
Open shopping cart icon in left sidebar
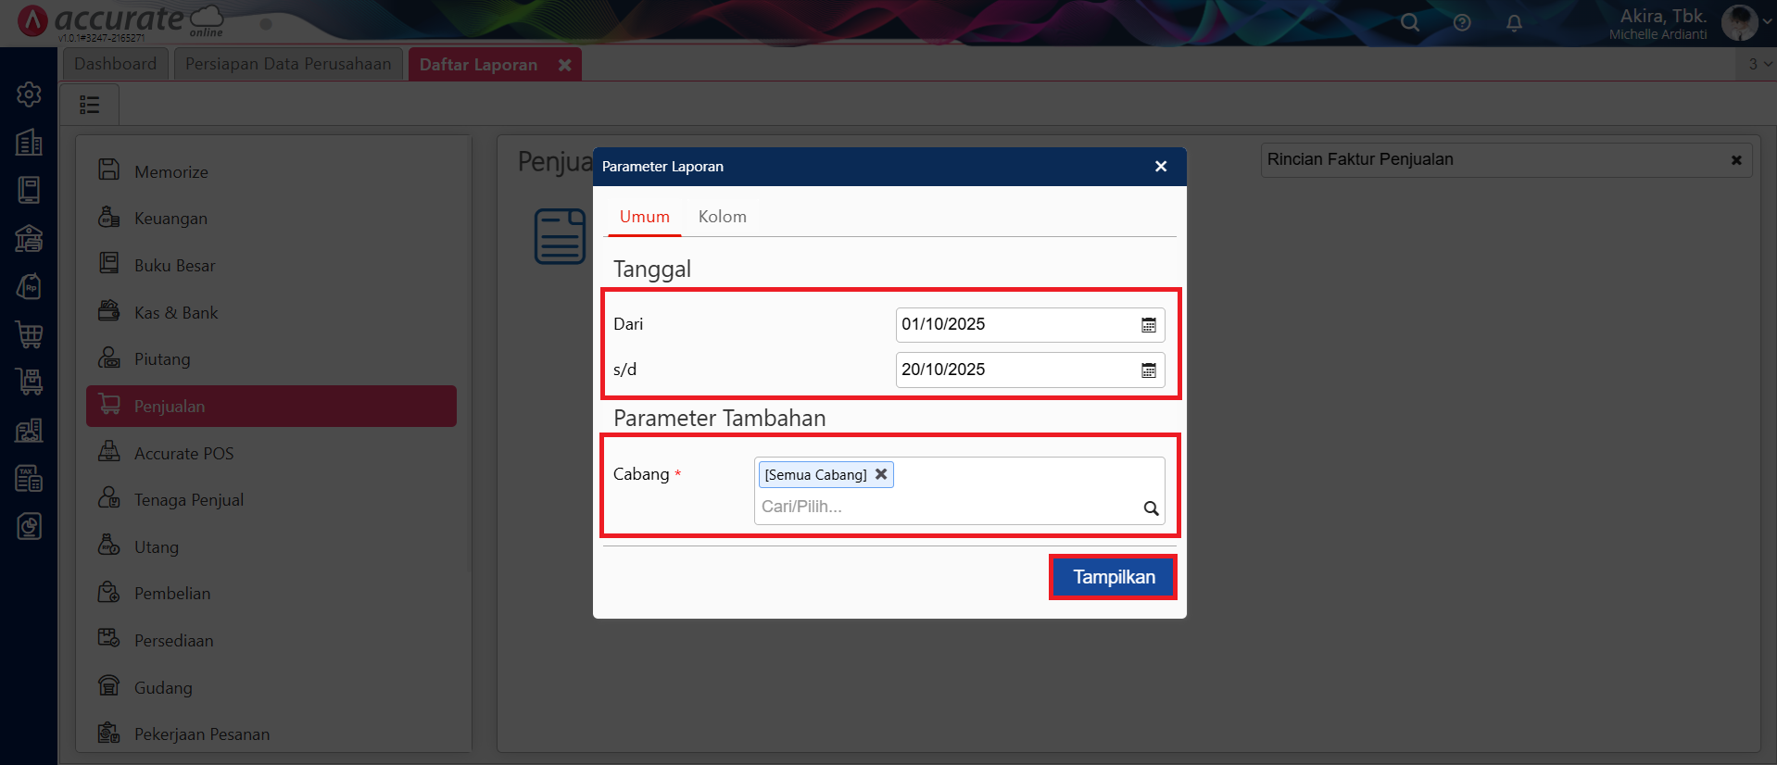pos(29,334)
